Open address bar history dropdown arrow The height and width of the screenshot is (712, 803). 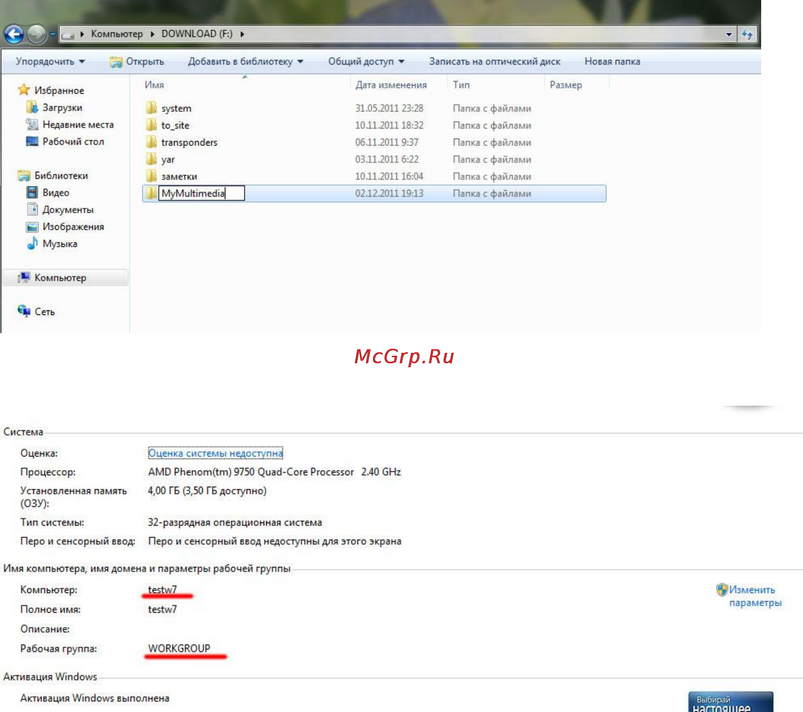pyautogui.click(x=728, y=34)
